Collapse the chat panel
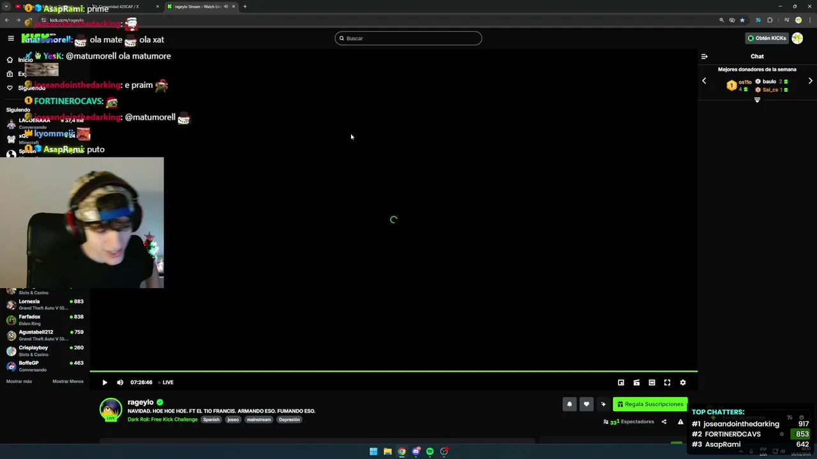 (704, 56)
